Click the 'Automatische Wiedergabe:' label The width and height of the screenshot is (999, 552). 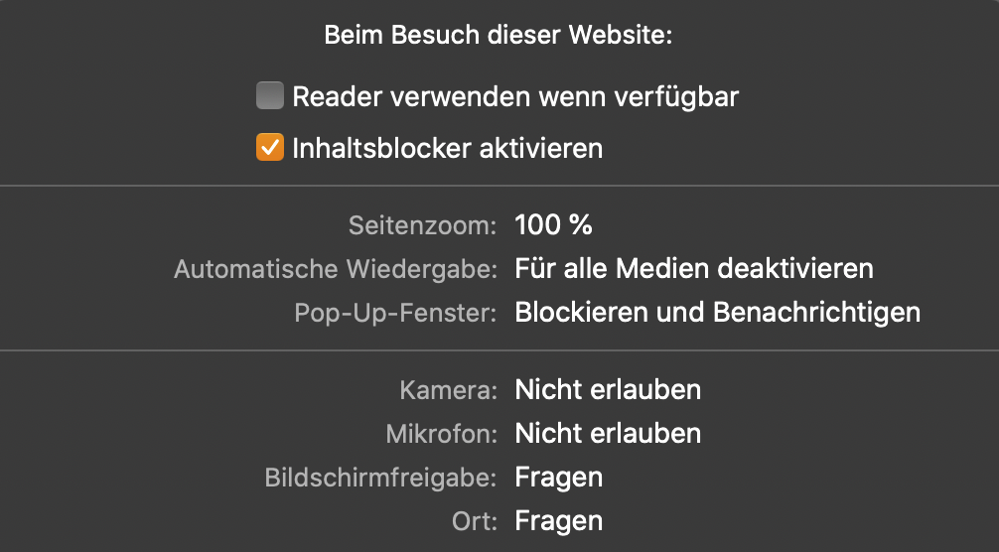coord(335,270)
